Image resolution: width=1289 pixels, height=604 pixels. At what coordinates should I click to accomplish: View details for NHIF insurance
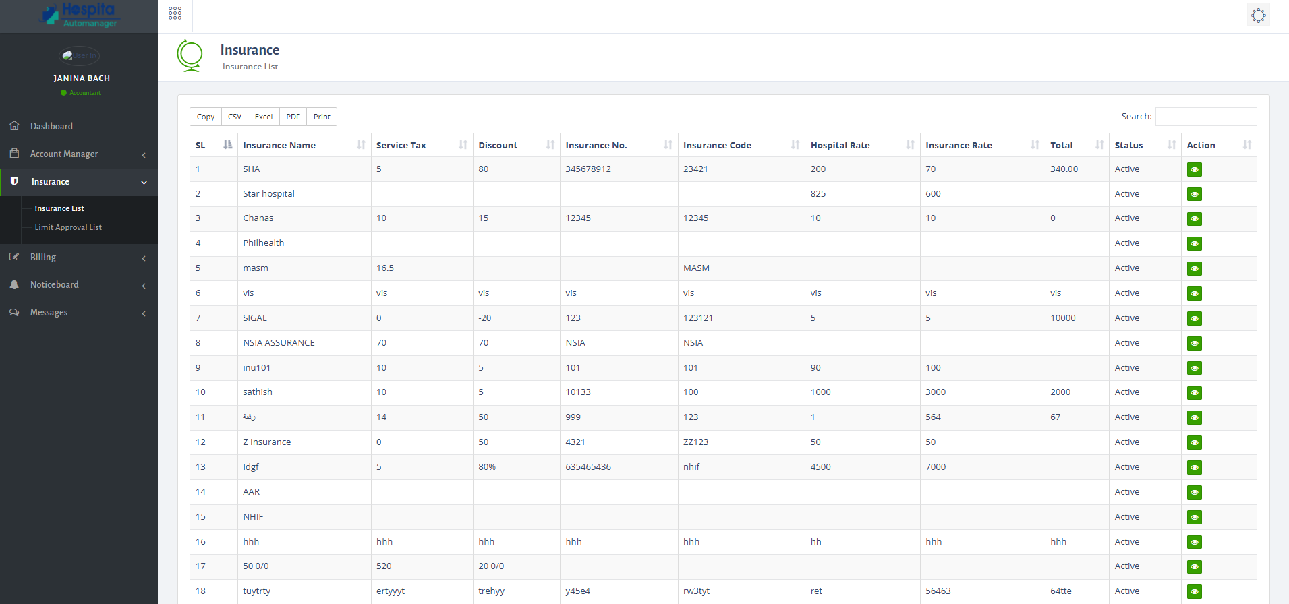pos(1195,518)
